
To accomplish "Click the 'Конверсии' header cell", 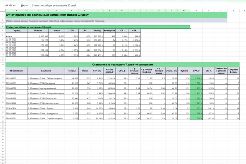I will (x=109, y=31).
